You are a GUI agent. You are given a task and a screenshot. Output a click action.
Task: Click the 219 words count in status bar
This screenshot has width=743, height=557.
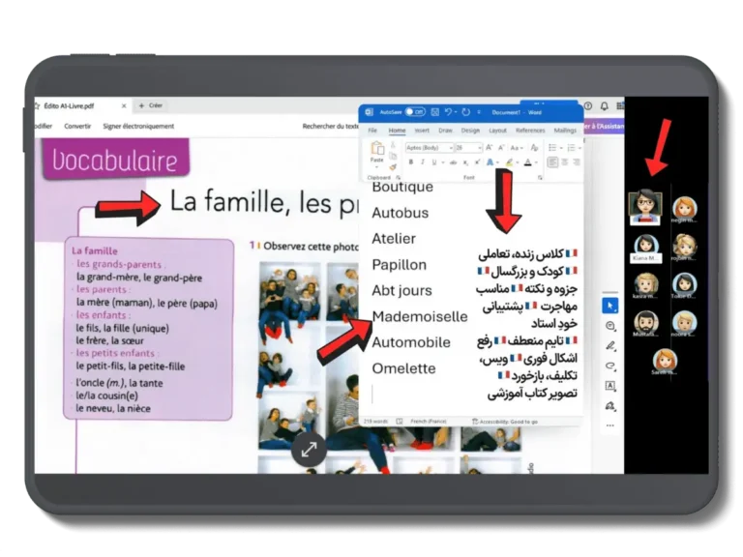click(375, 421)
